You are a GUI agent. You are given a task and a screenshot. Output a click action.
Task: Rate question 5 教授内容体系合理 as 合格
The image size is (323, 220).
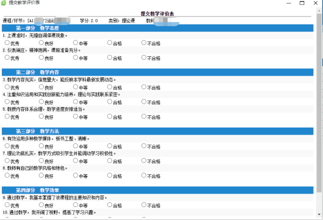110,116
